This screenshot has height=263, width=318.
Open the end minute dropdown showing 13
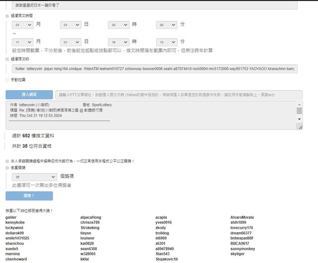(166, 42)
